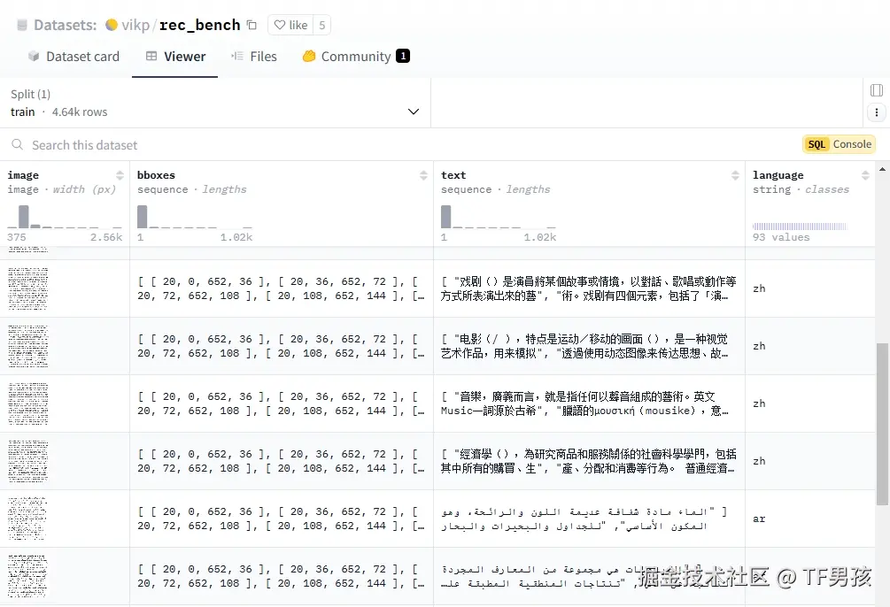
Task: Click the SQL badge on the console button
Action: [x=816, y=143]
